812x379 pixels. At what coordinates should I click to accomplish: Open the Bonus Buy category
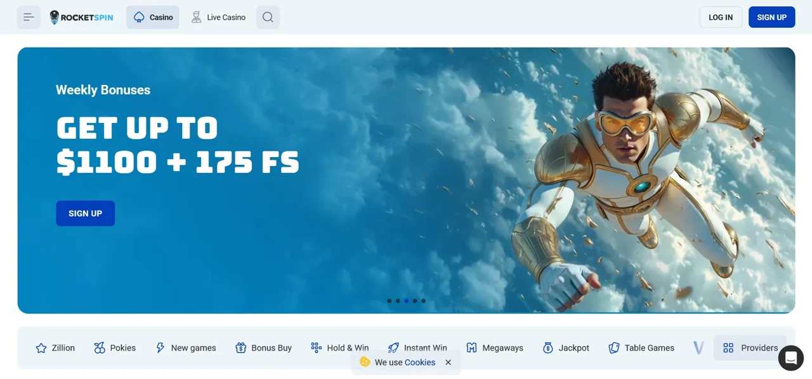(x=263, y=348)
